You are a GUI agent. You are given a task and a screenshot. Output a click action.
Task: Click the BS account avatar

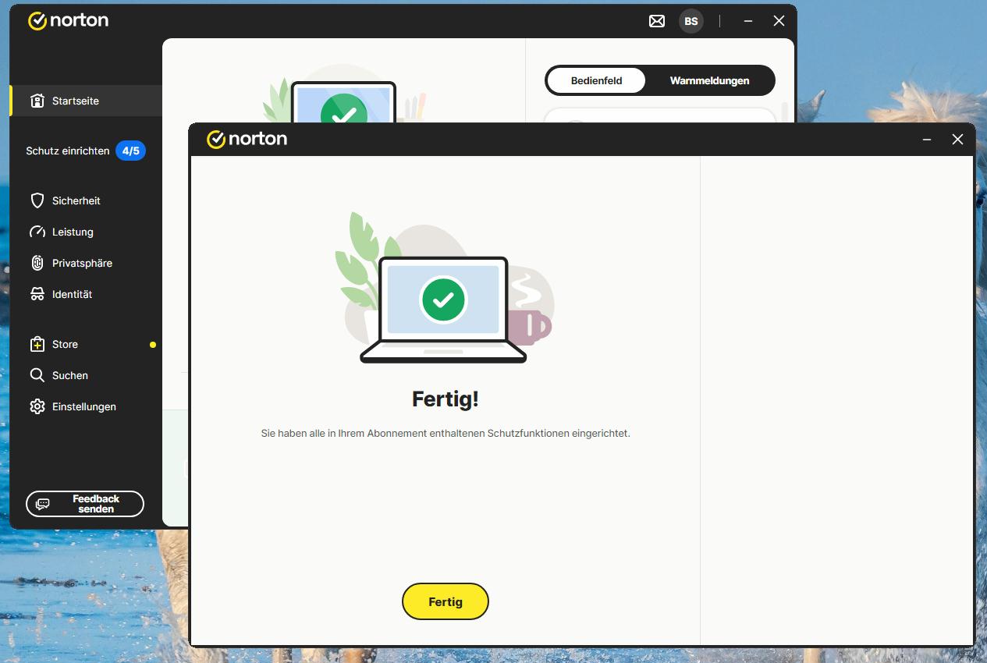click(691, 21)
